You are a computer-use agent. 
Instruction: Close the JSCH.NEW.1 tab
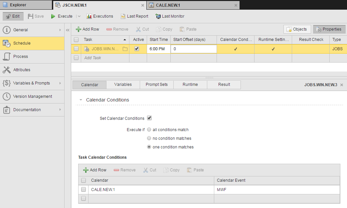coord(142,5)
